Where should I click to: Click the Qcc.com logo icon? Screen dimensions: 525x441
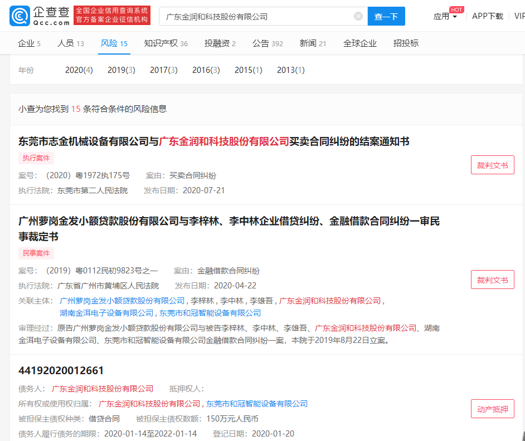tap(20, 16)
